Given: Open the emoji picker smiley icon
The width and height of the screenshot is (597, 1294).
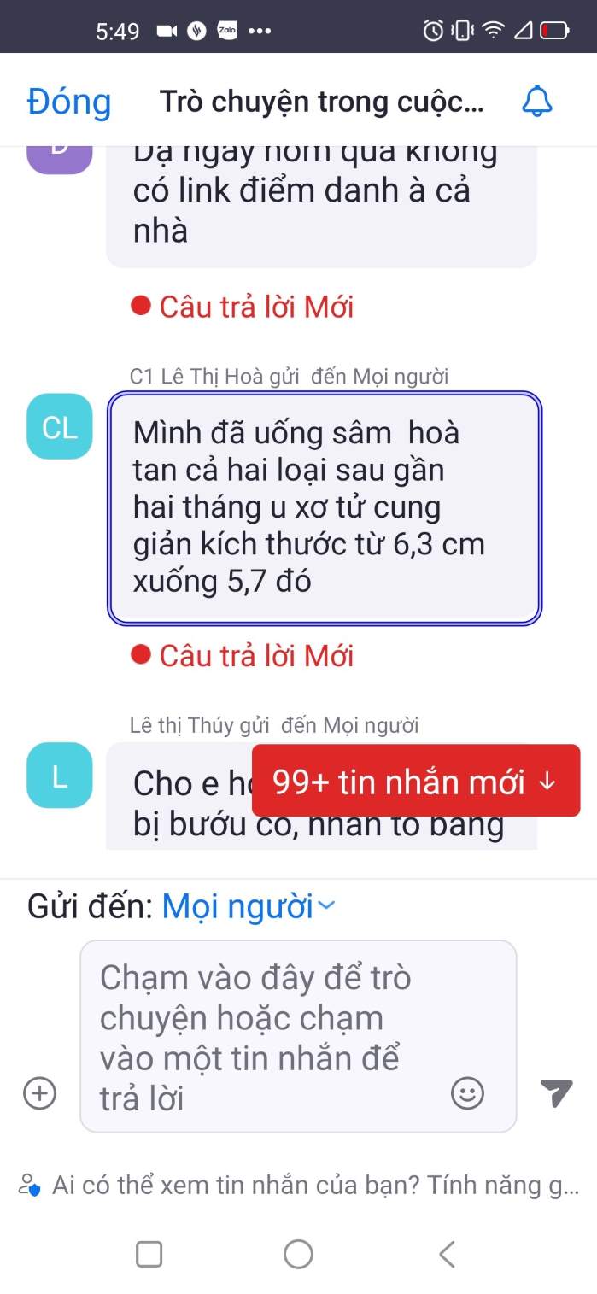Looking at the screenshot, I should click(x=467, y=1092).
